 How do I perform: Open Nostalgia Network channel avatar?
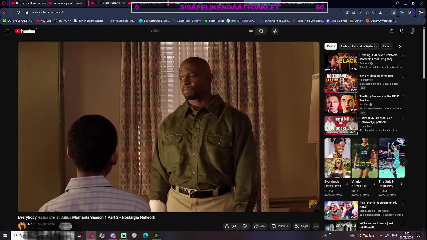pyautogui.click(x=22, y=226)
